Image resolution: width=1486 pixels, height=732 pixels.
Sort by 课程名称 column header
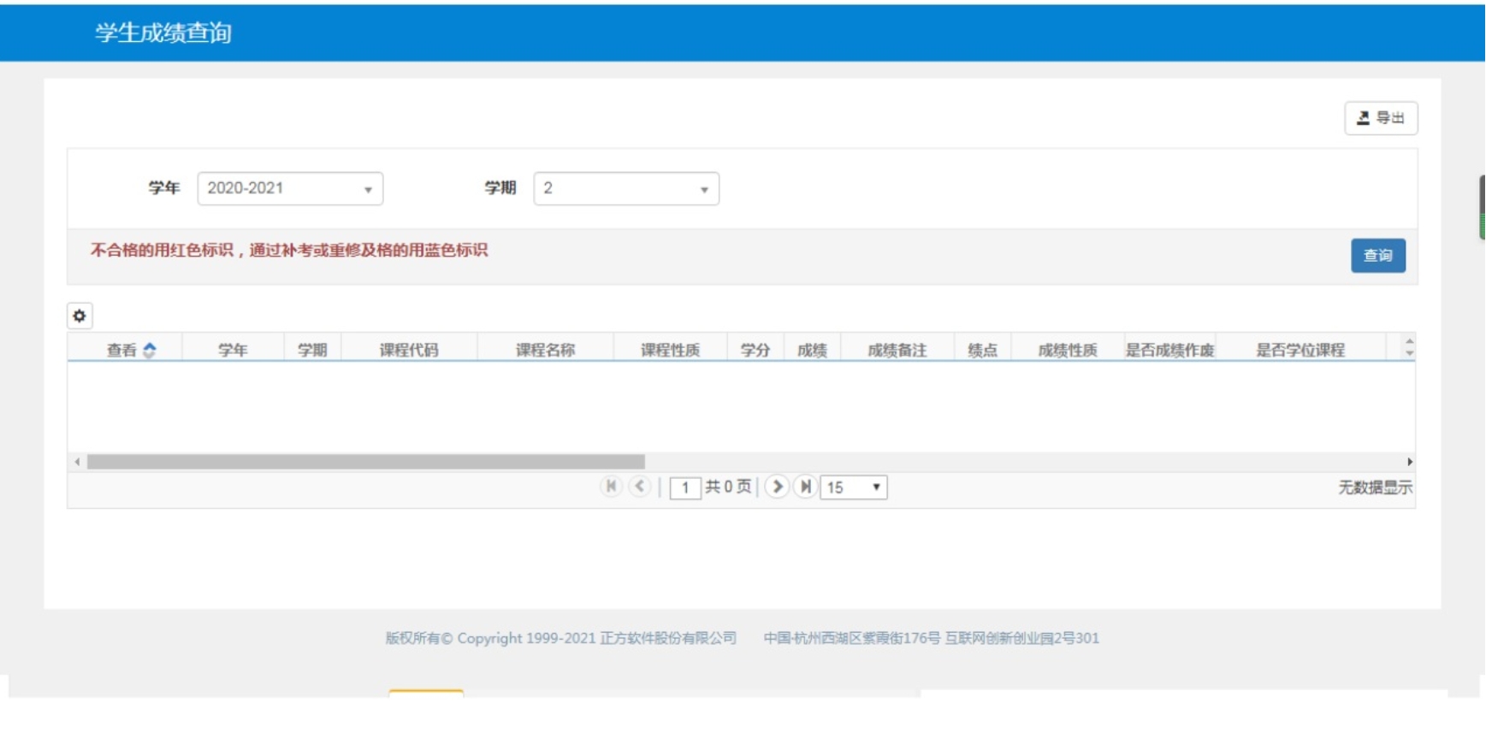click(545, 350)
